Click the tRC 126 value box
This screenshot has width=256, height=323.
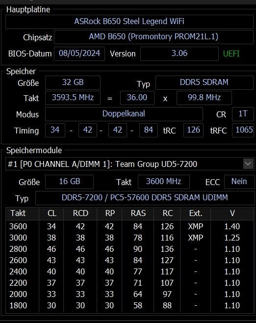pos(193,130)
